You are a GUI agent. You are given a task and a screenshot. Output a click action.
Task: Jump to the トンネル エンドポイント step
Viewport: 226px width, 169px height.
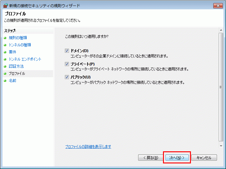click(25, 59)
